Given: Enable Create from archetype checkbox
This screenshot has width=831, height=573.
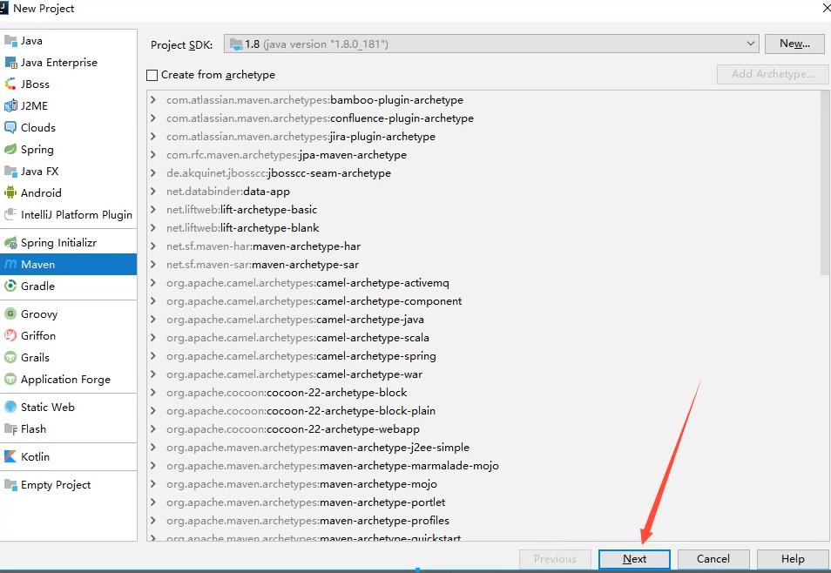Looking at the screenshot, I should [x=152, y=75].
